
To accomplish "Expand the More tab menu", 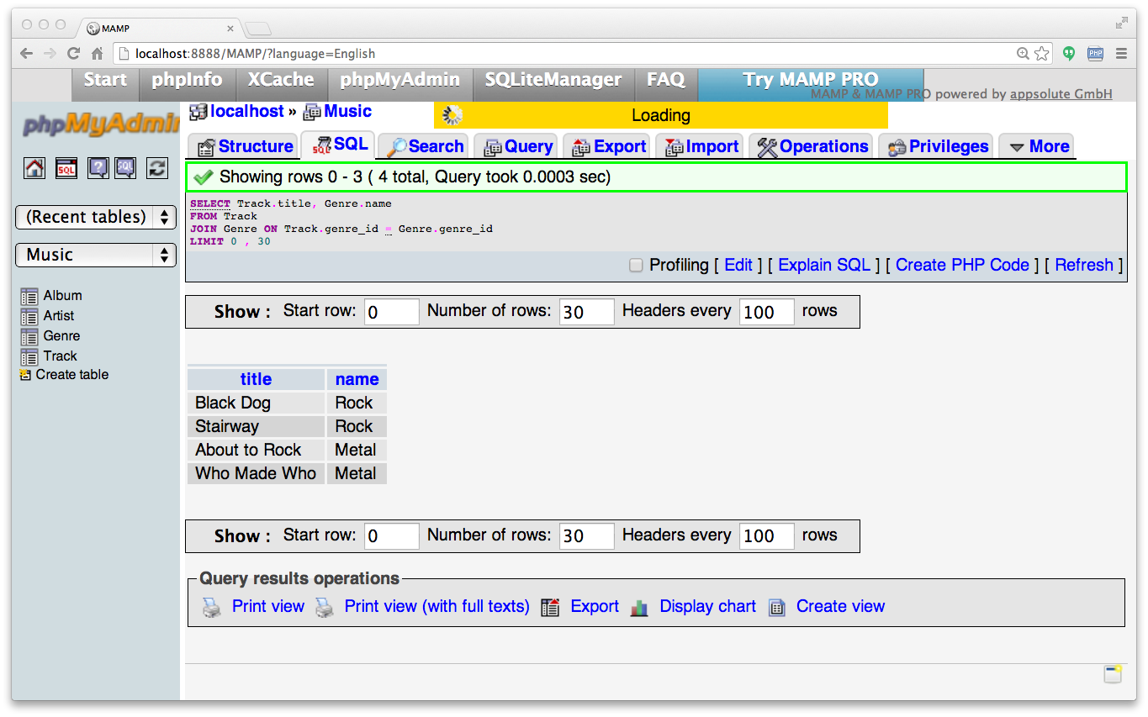I will tap(1039, 146).
